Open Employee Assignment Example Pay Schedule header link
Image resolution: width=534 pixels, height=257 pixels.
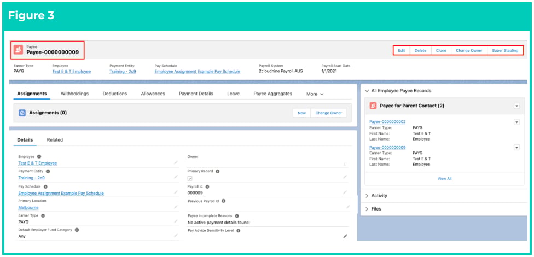point(198,72)
